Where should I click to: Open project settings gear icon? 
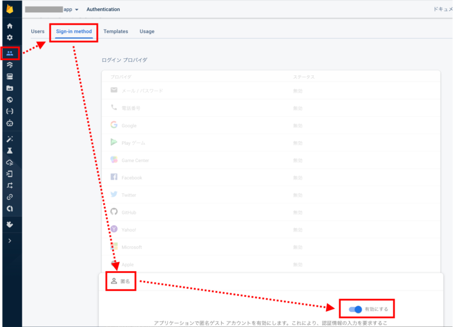coord(9,38)
